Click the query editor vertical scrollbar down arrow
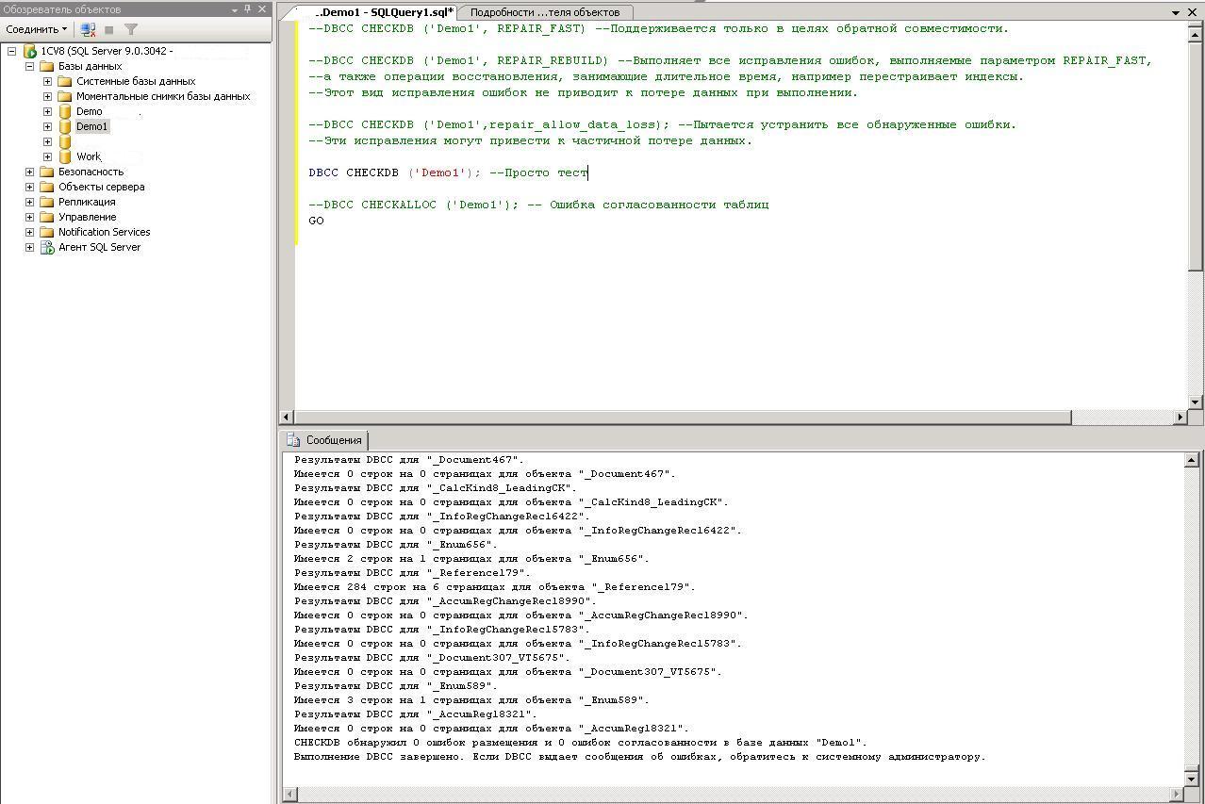 click(1195, 402)
